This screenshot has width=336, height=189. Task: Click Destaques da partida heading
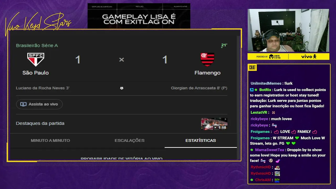(40, 123)
